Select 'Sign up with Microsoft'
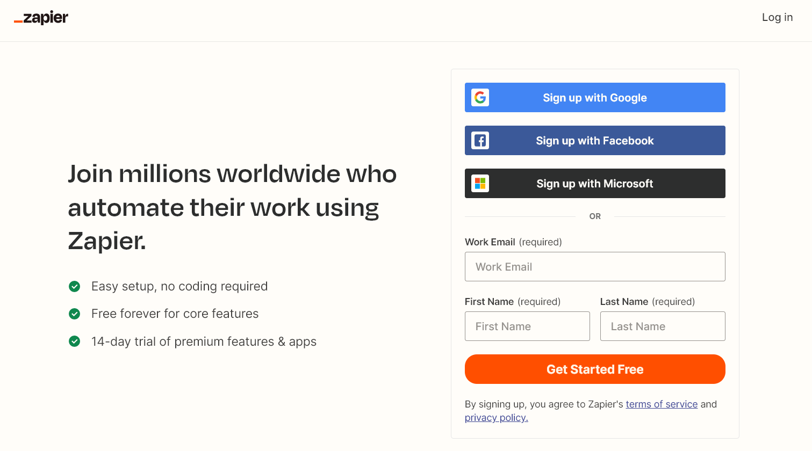This screenshot has height=451, width=812. (595, 183)
